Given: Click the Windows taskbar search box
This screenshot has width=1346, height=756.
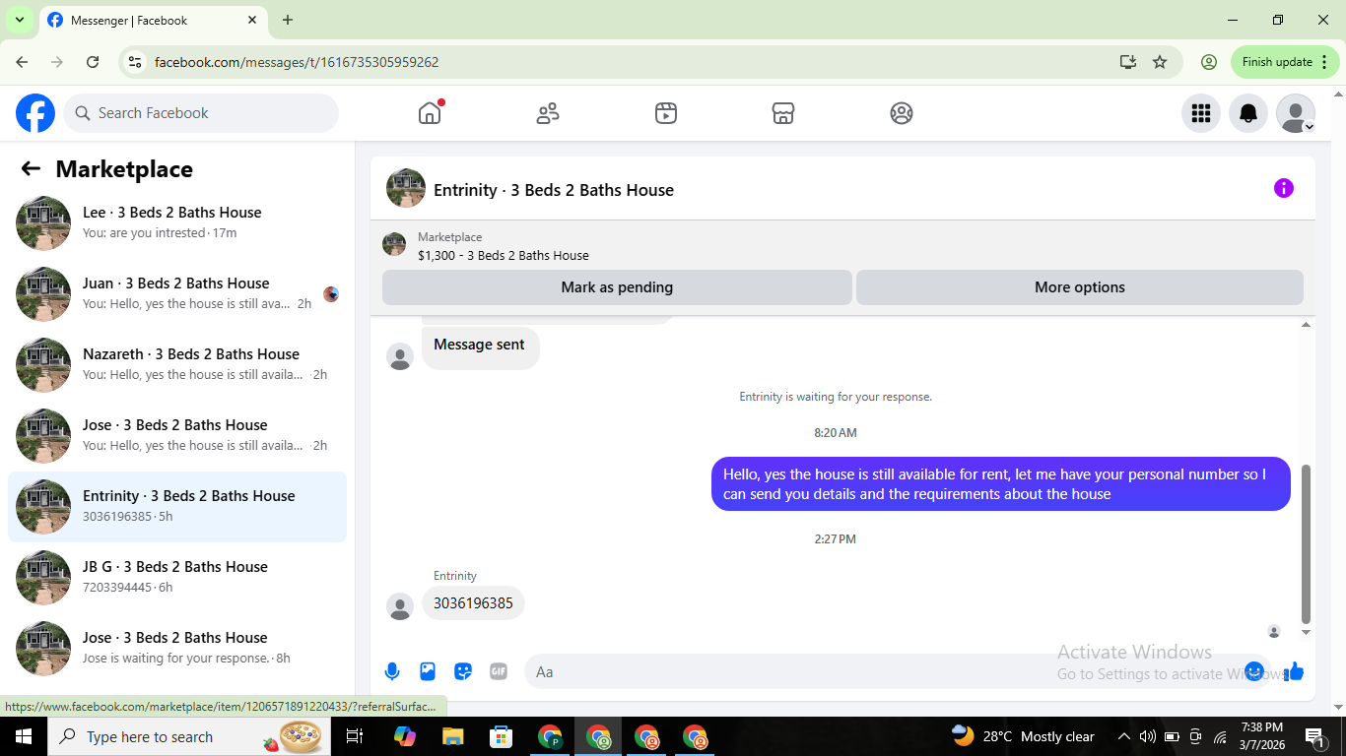Looking at the screenshot, I should [x=189, y=736].
